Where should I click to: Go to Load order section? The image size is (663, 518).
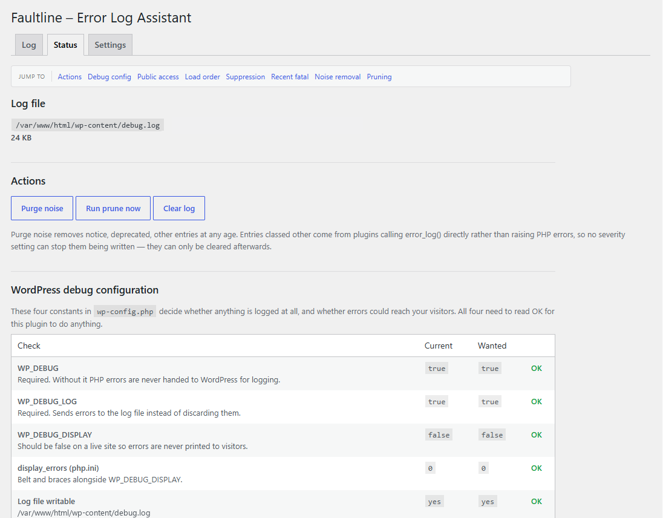click(203, 76)
